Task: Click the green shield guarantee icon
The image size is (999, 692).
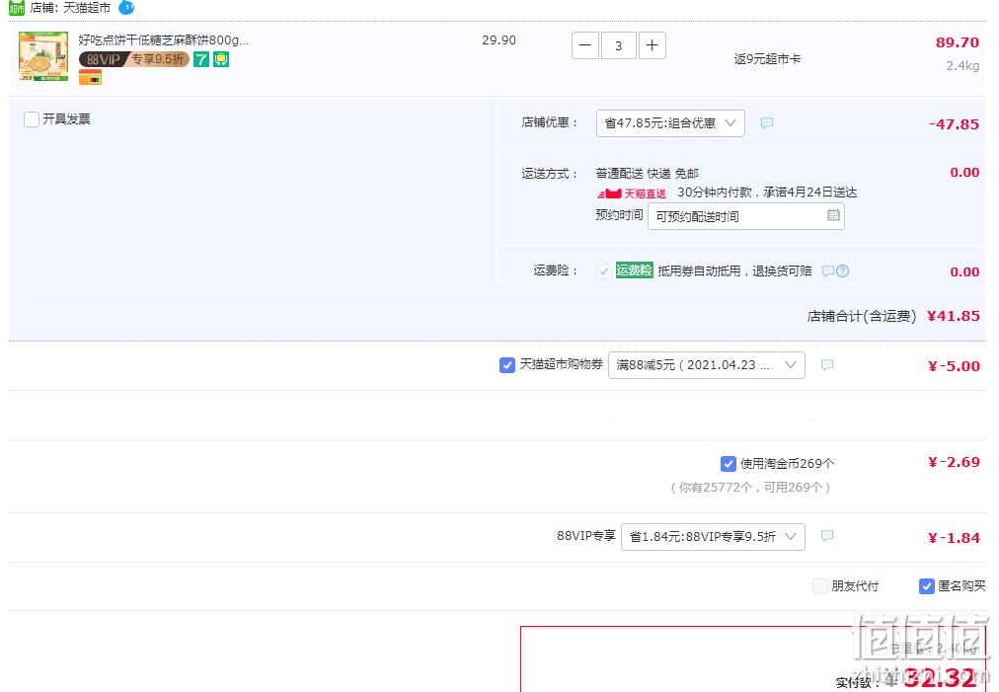Action: click(x=221, y=59)
